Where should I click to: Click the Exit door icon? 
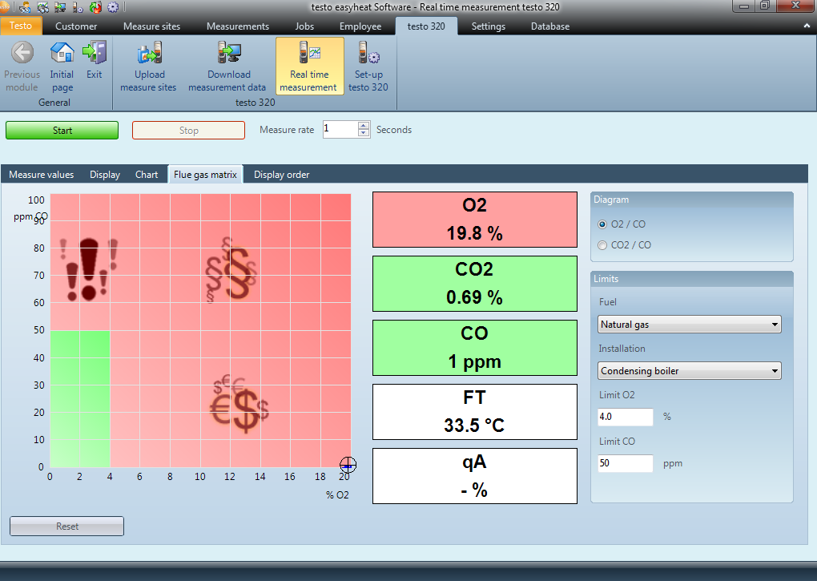coord(95,53)
